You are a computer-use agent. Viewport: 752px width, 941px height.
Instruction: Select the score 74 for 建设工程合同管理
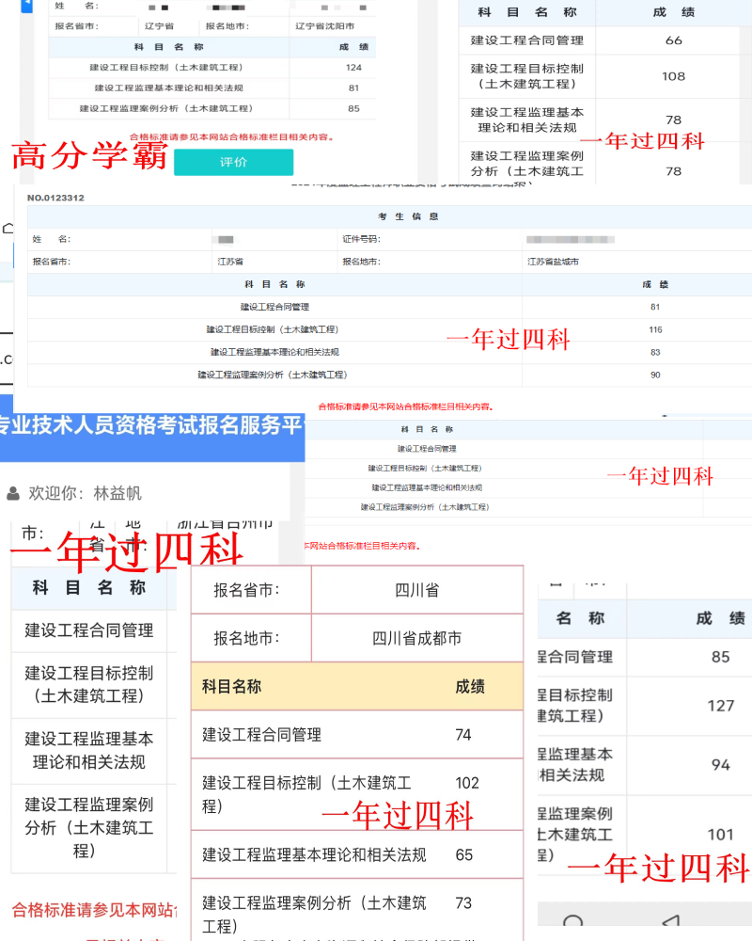click(x=463, y=735)
